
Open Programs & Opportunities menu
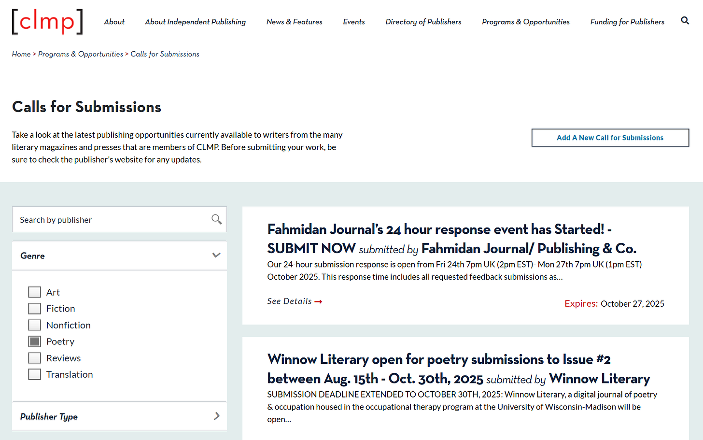pyautogui.click(x=526, y=22)
